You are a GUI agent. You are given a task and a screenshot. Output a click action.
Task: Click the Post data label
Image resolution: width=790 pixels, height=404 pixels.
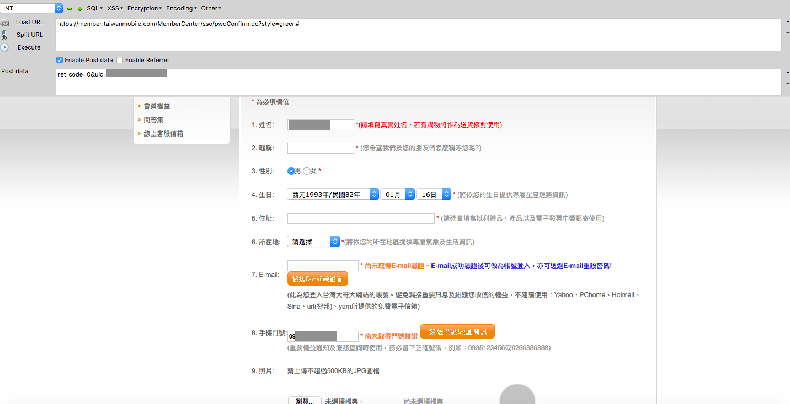coord(15,71)
